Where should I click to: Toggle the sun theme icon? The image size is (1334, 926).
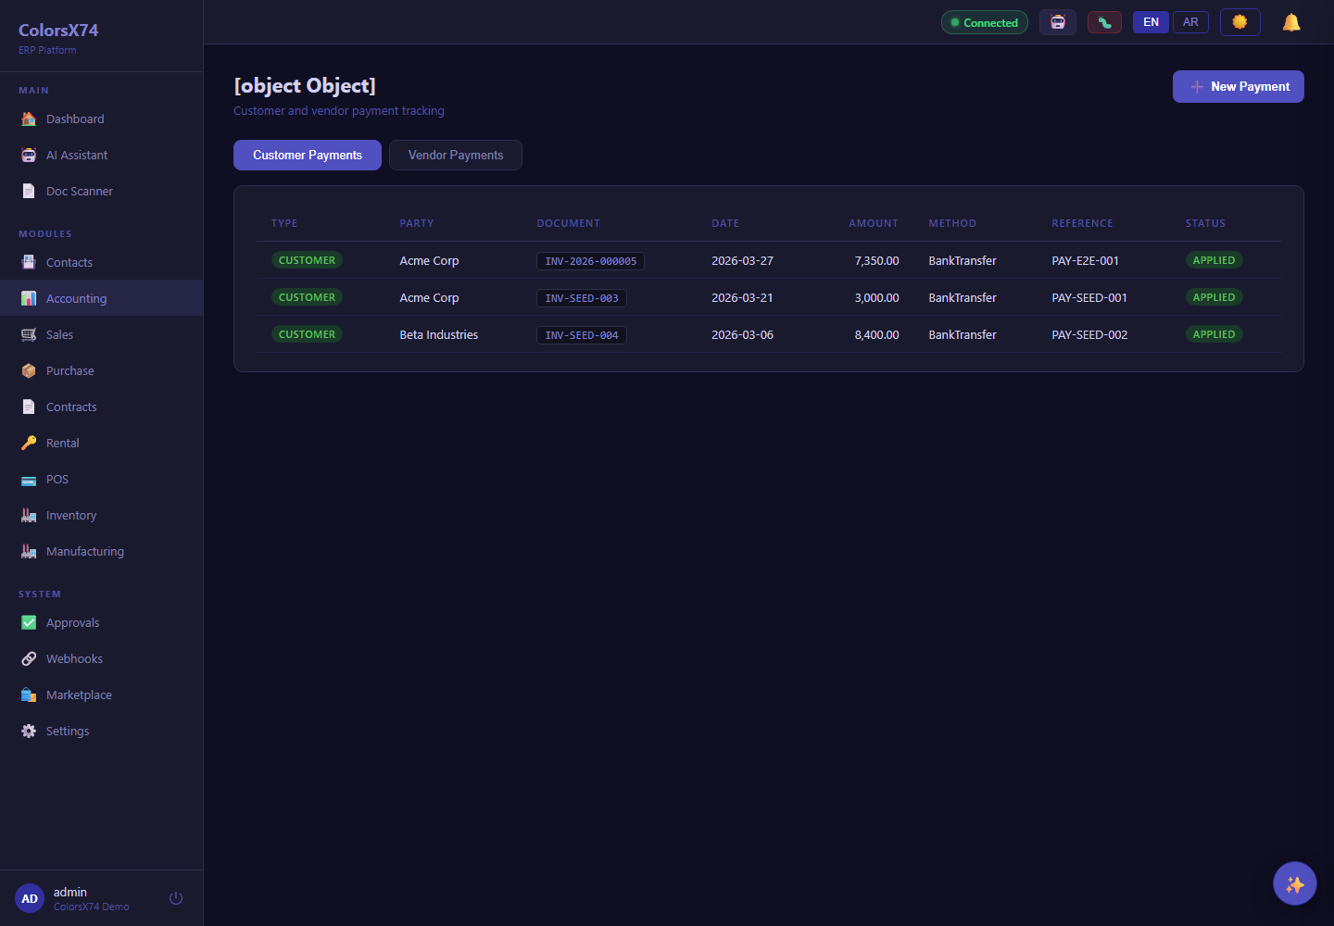tap(1240, 22)
